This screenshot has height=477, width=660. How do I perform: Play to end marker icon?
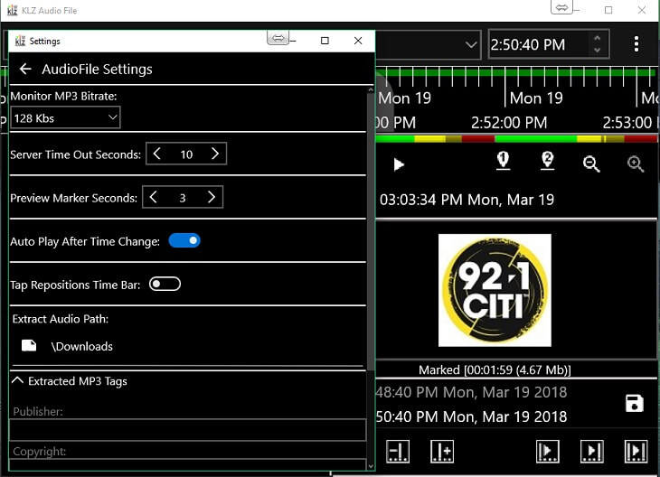592,452
